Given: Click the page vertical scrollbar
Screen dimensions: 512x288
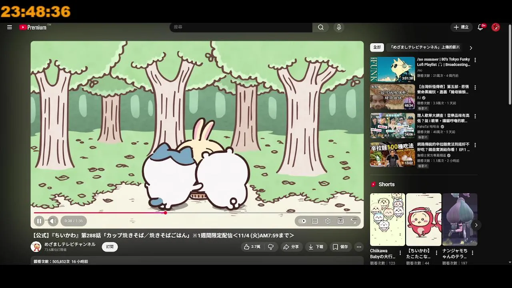Looking at the screenshot, I should (x=510, y=64).
